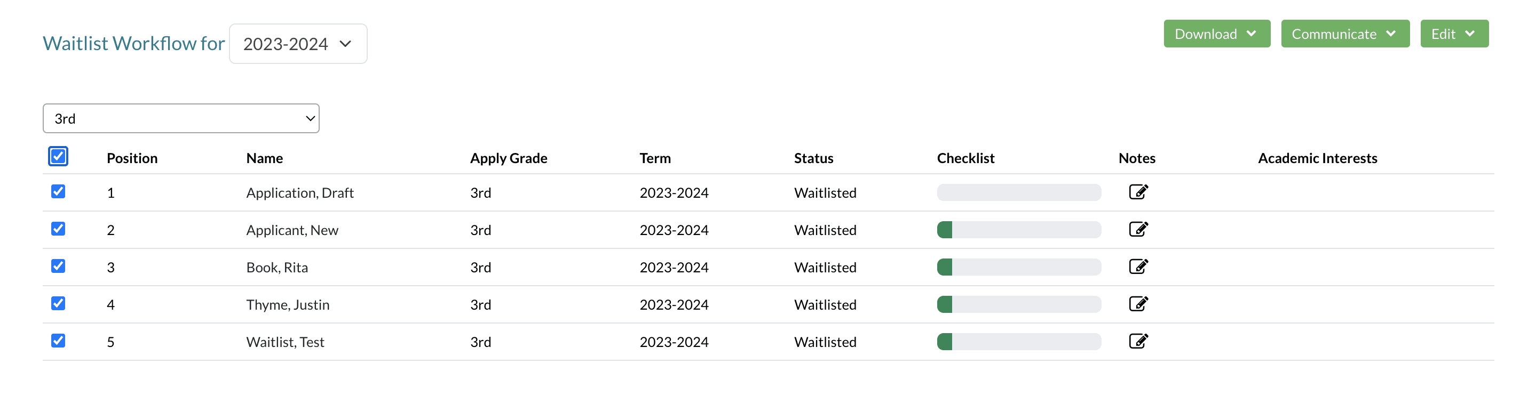Open the Edit menu

(x=1454, y=34)
